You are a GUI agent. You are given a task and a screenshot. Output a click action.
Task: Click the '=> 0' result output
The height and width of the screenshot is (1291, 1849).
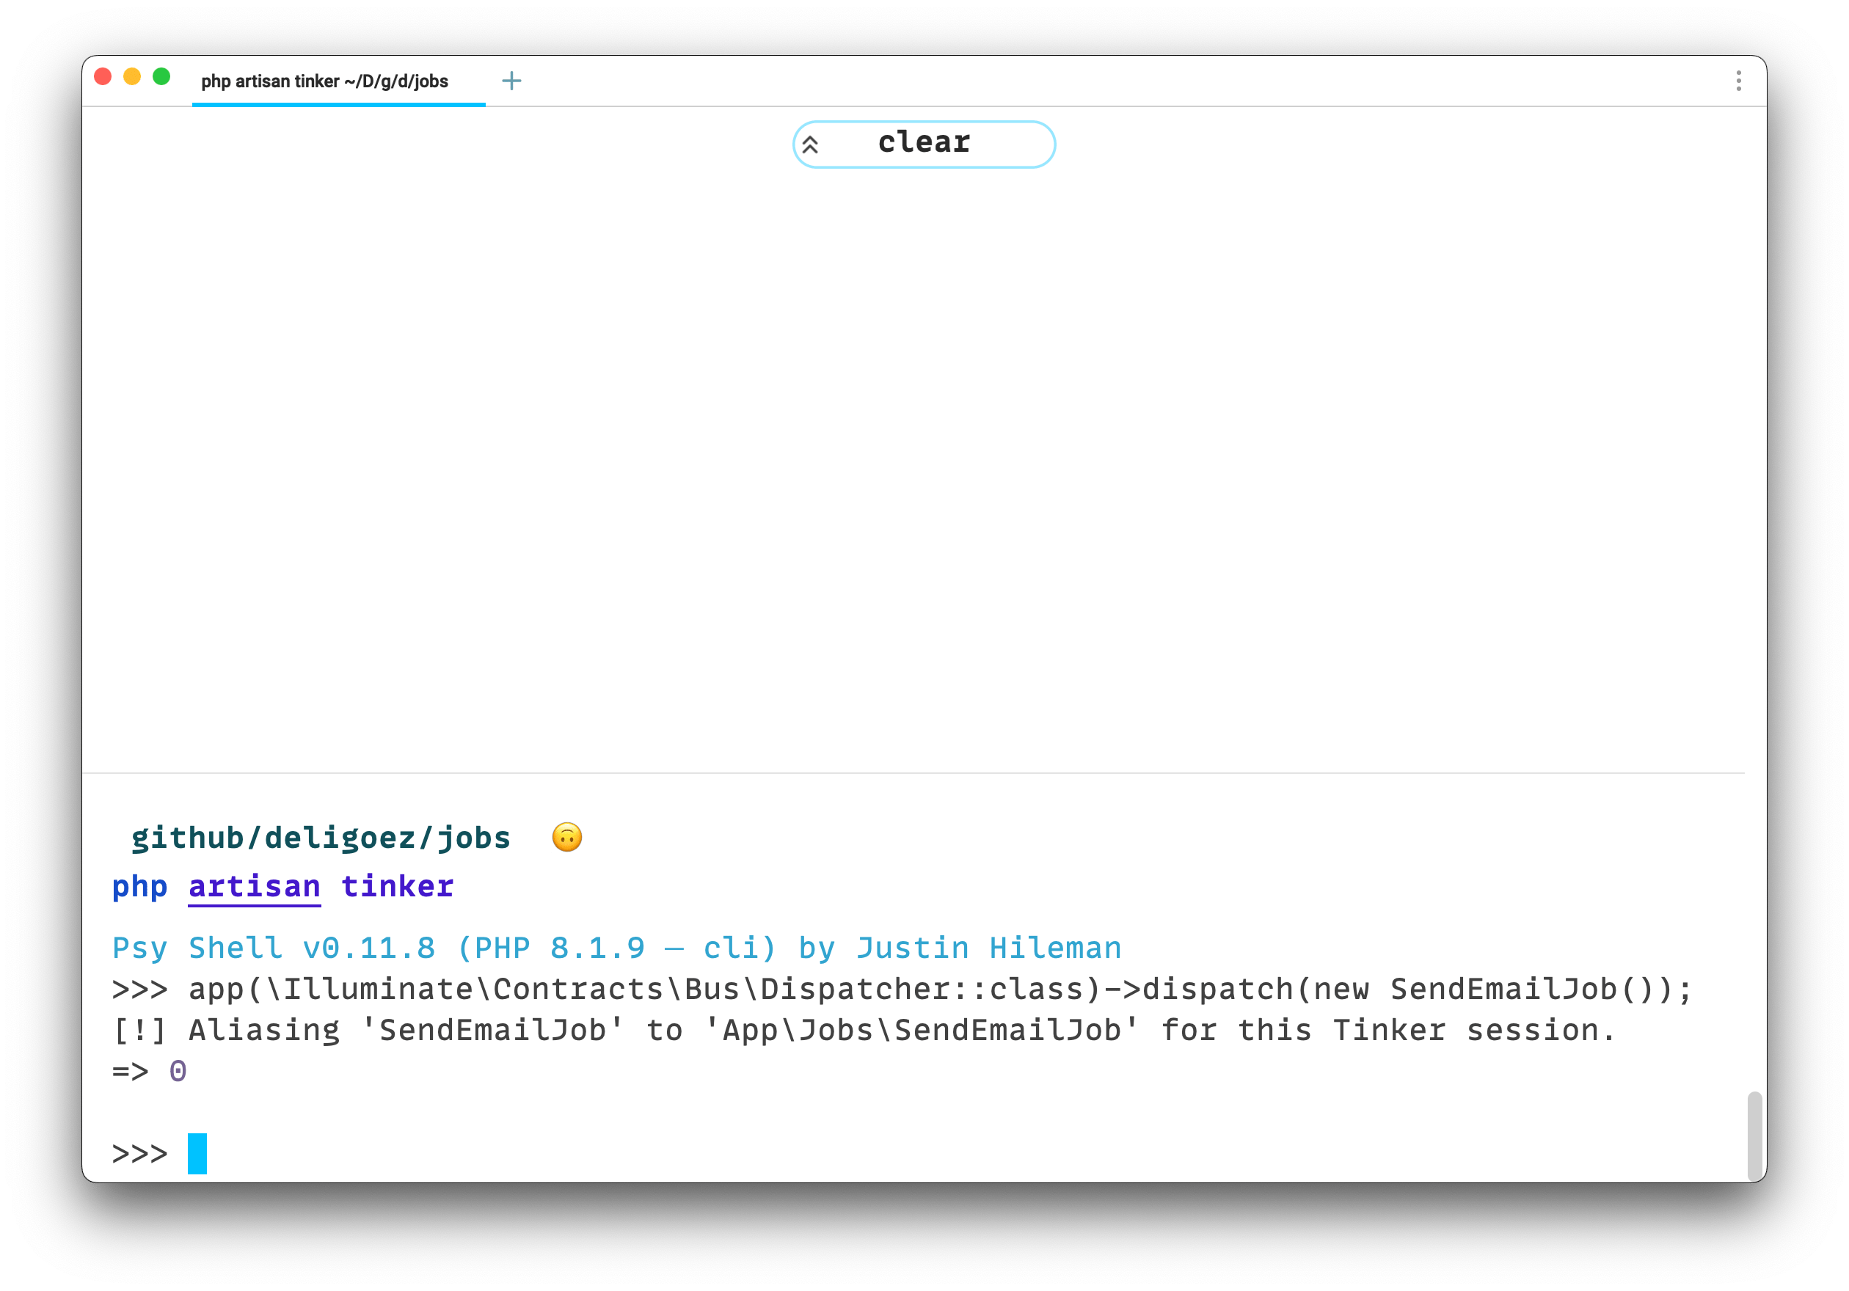150,1071
